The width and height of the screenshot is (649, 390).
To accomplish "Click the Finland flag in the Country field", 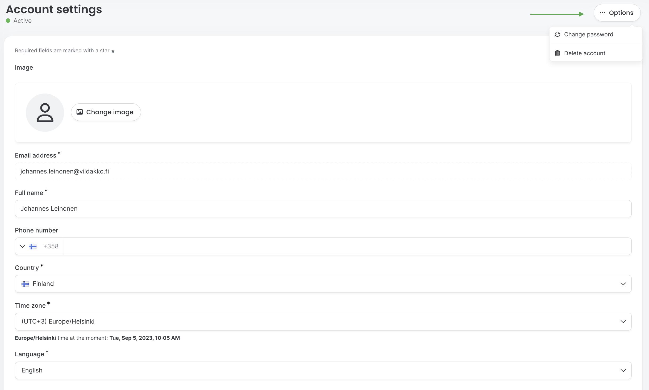I will 25,284.
